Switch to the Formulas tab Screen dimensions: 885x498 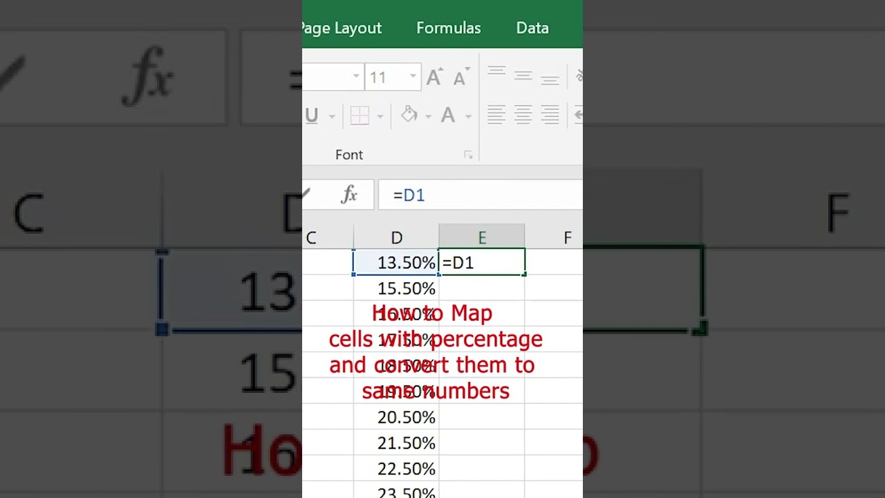point(449,28)
